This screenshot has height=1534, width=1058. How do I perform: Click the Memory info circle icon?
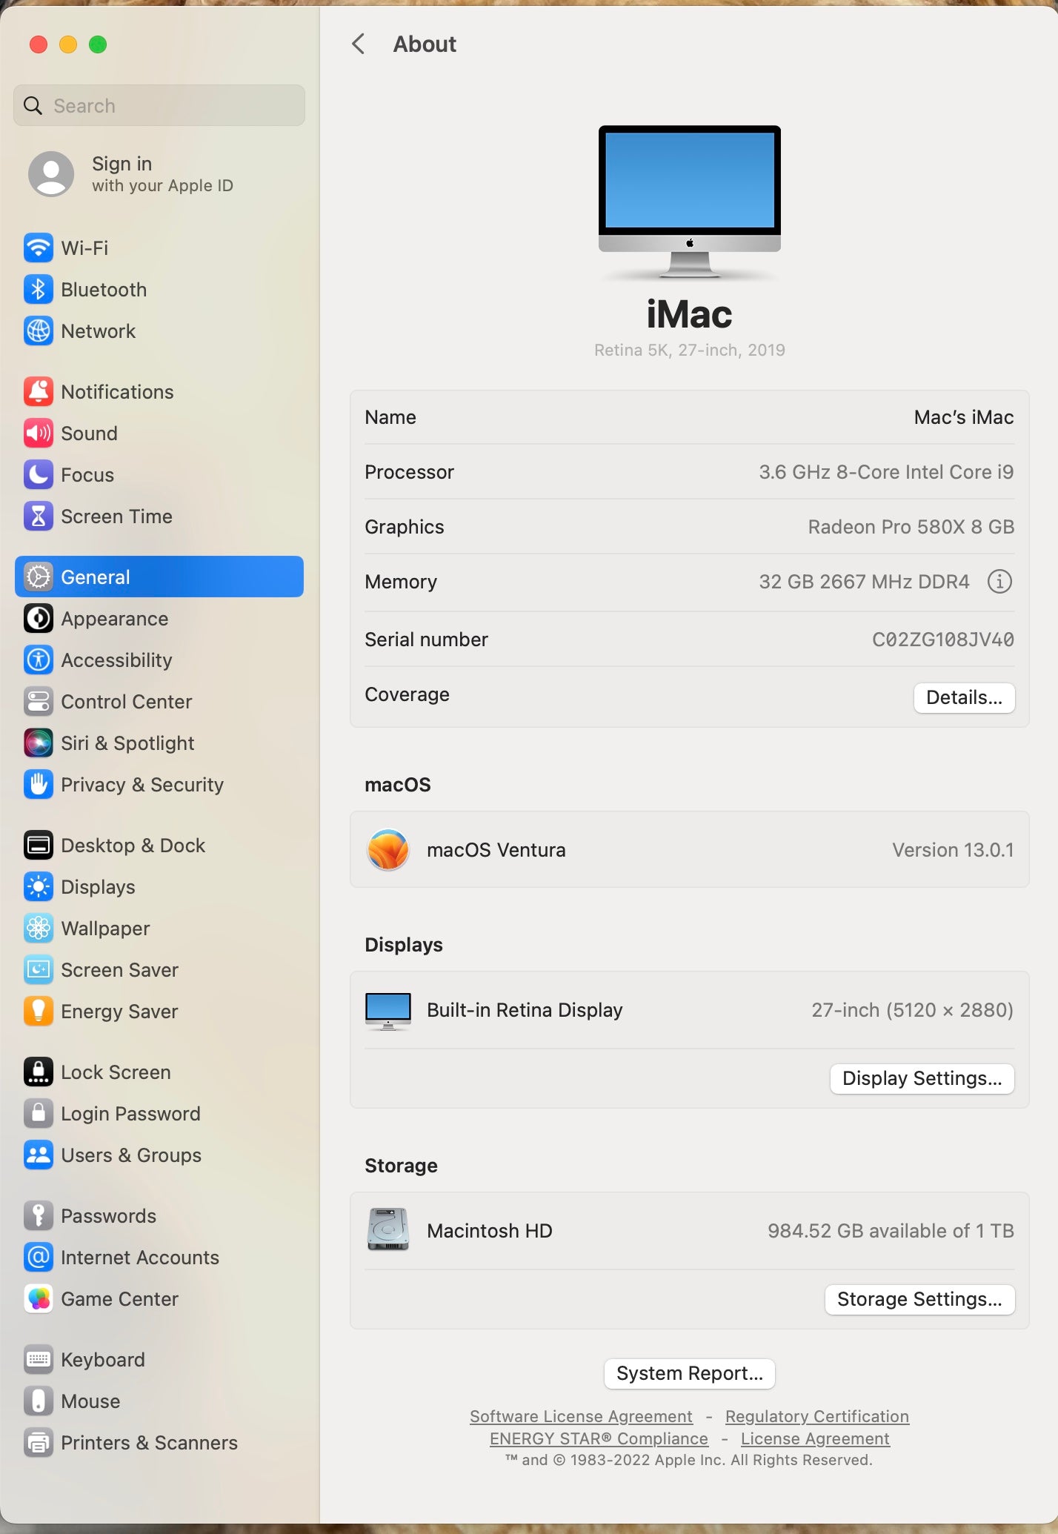click(999, 582)
